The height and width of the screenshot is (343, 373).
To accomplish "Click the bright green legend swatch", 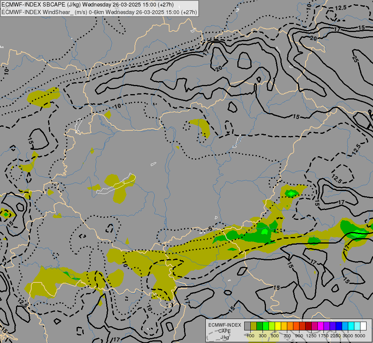I will tap(266, 326).
